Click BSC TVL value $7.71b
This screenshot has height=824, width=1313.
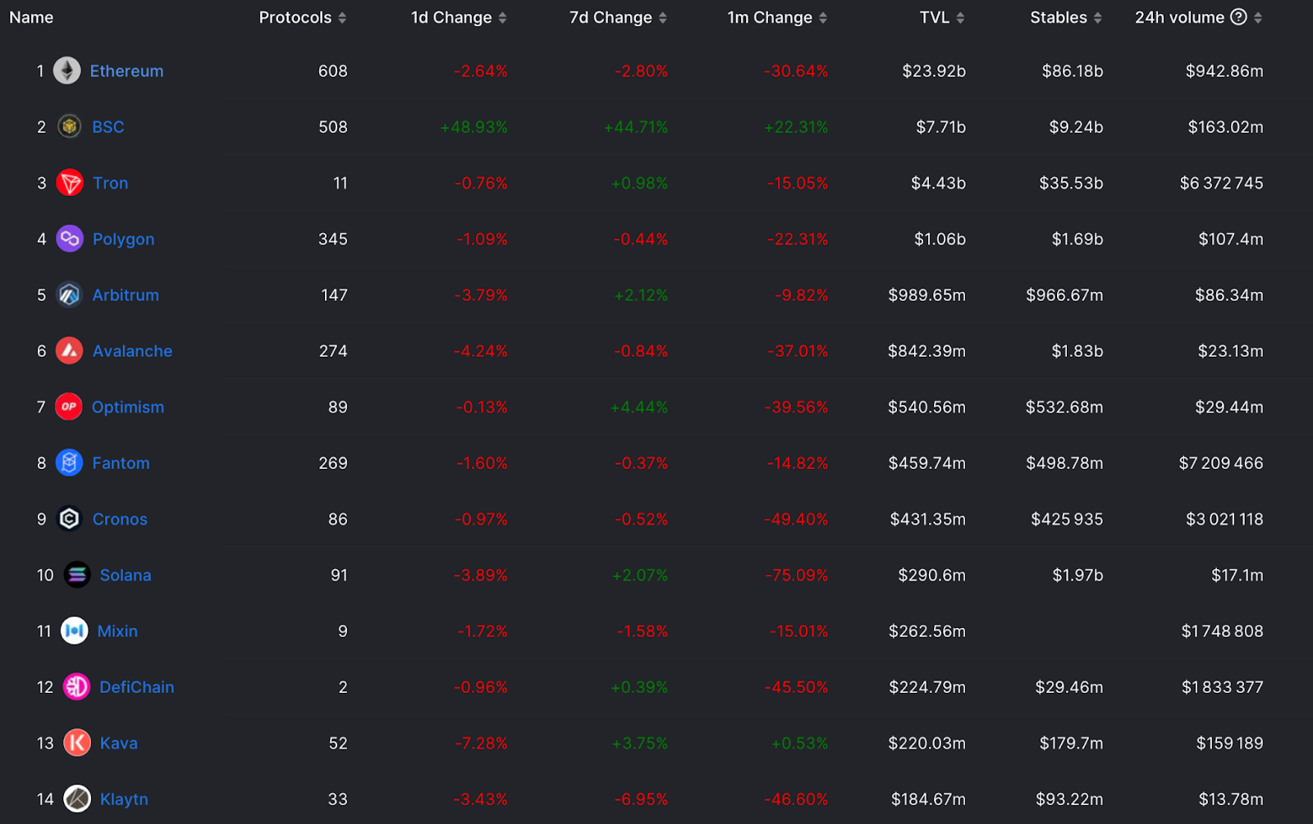(940, 127)
